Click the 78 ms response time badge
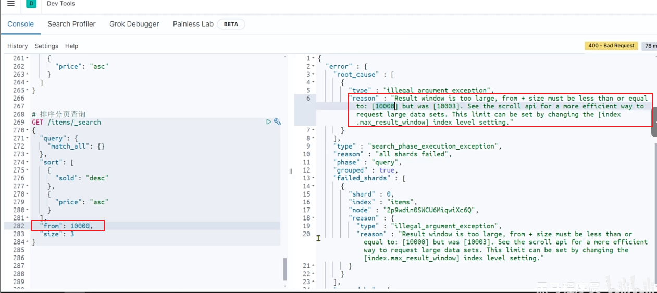This screenshot has width=657, height=293. 650,46
